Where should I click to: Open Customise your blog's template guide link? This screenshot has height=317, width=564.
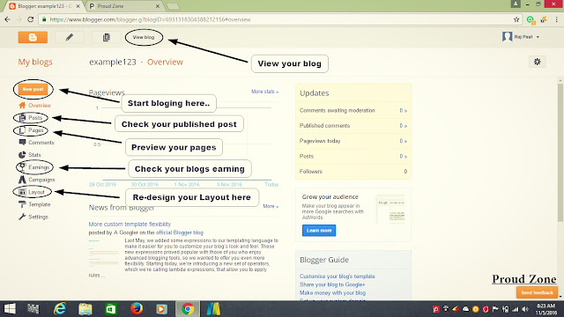click(338, 276)
